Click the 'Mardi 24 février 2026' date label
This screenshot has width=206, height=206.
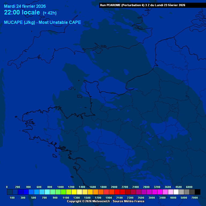coord(25,6)
